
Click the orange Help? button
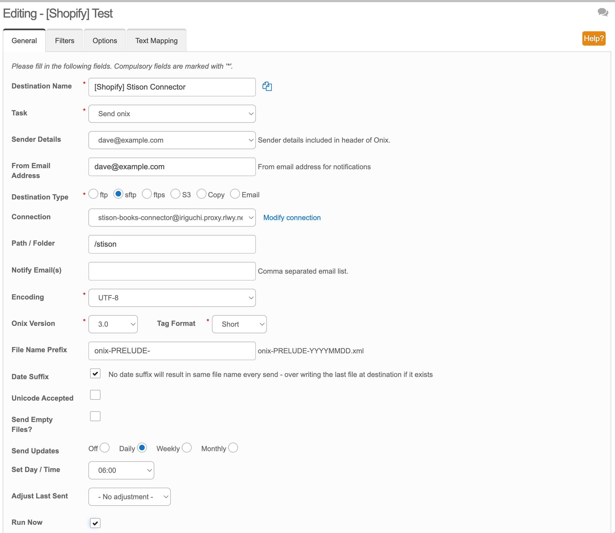coord(594,38)
